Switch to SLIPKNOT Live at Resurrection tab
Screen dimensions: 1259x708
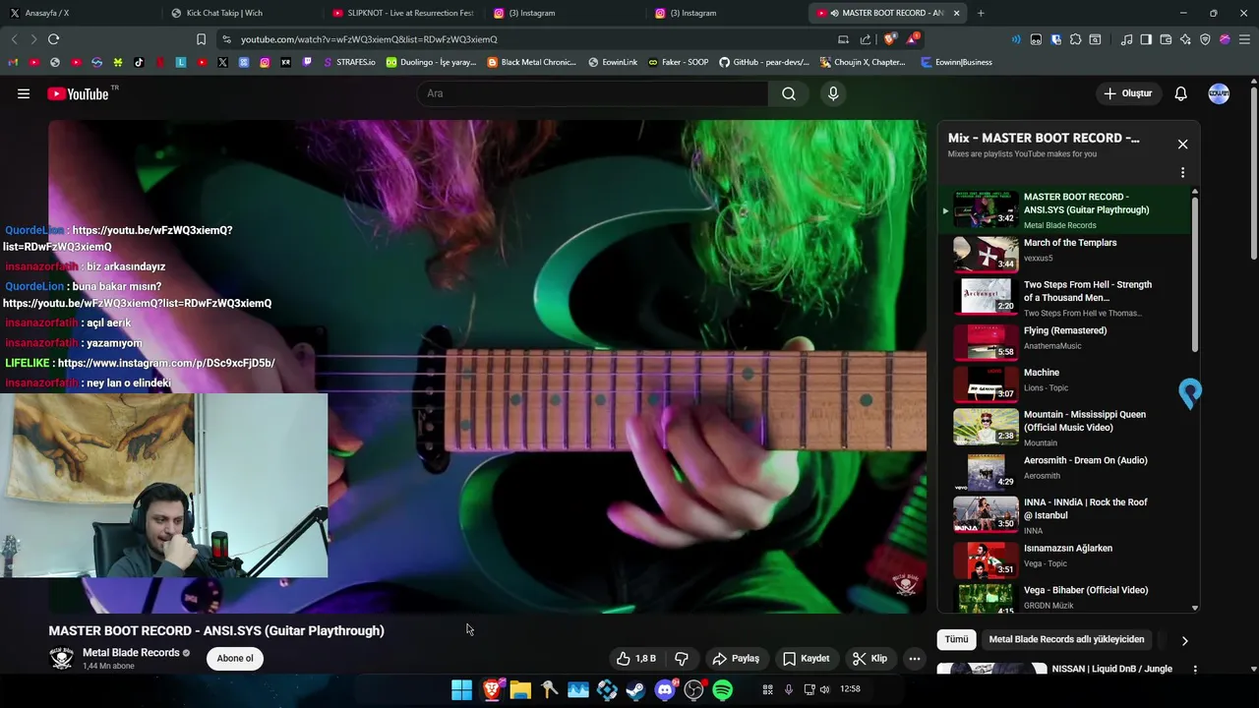click(403, 13)
